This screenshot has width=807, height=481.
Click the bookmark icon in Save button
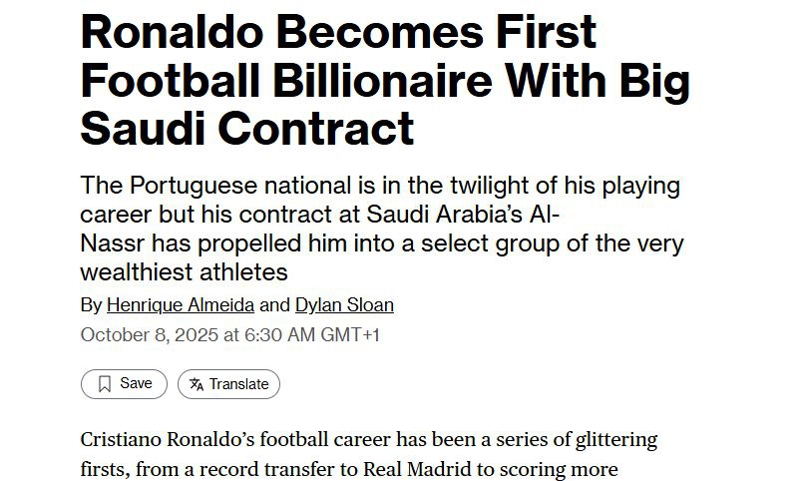coord(105,384)
